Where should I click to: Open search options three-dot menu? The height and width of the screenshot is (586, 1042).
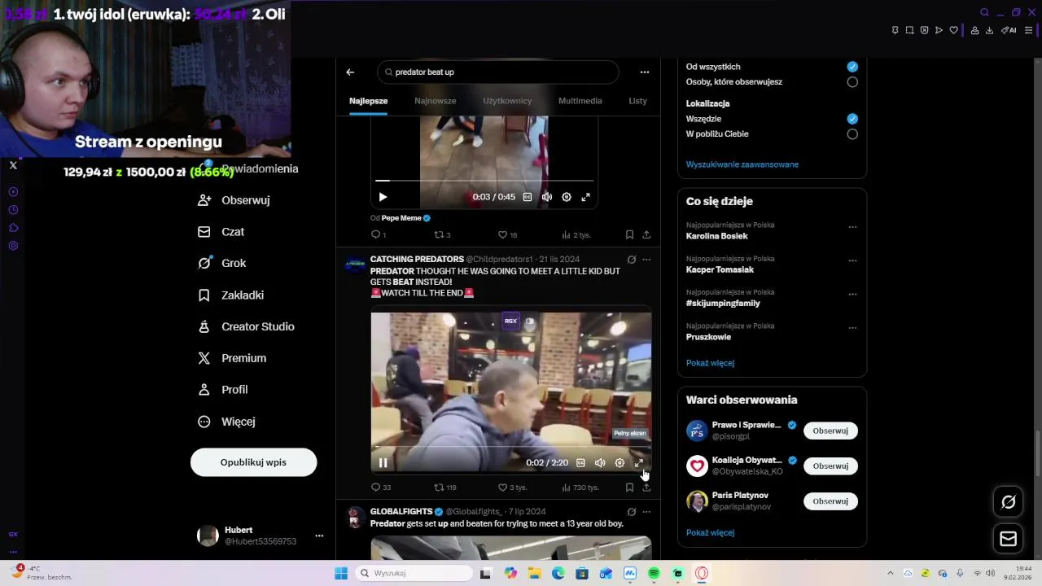point(645,72)
